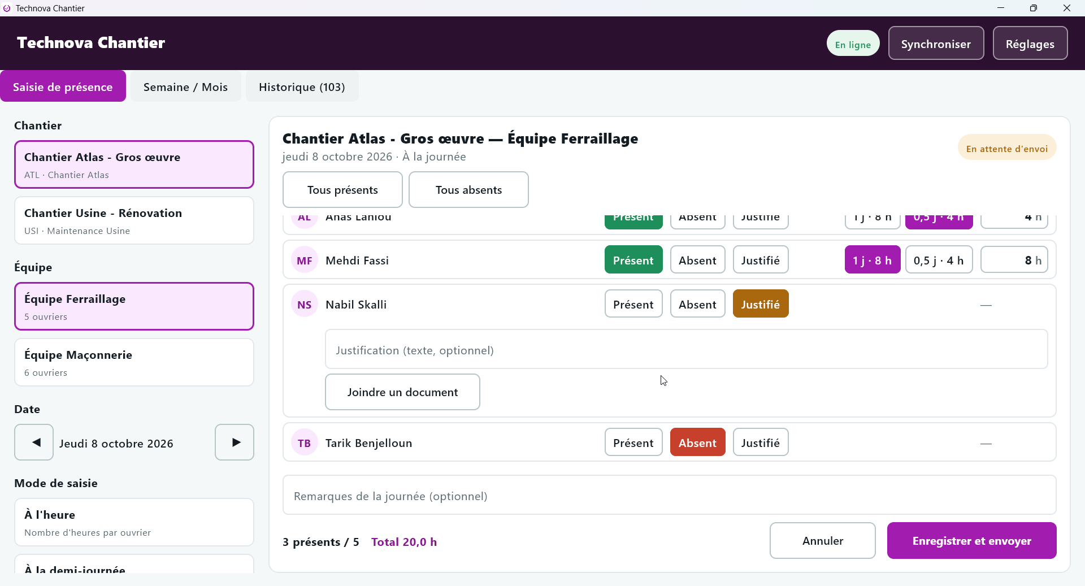Screen dimensions: 1085x586
Task: Toggle Absent for Tarik Benjelloun
Action: pyautogui.click(x=697, y=442)
